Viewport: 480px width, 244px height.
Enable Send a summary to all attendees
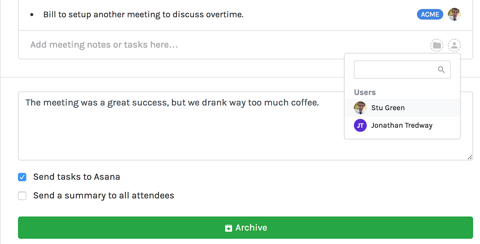coord(22,196)
